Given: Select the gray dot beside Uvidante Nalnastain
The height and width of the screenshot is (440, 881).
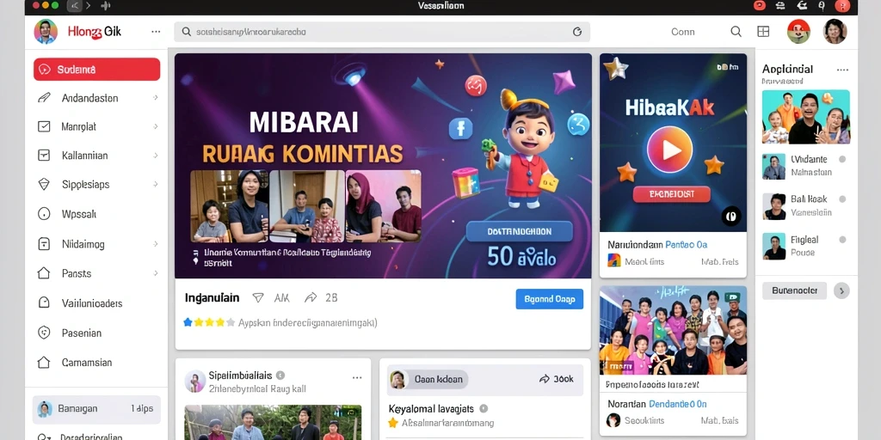Looking at the screenshot, I should [842, 159].
